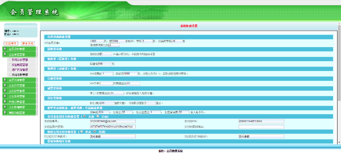The width and height of the screenshot is (341, 153).
Task: Open 新闻公告管理 submenu item
Action: coord(20,60)
